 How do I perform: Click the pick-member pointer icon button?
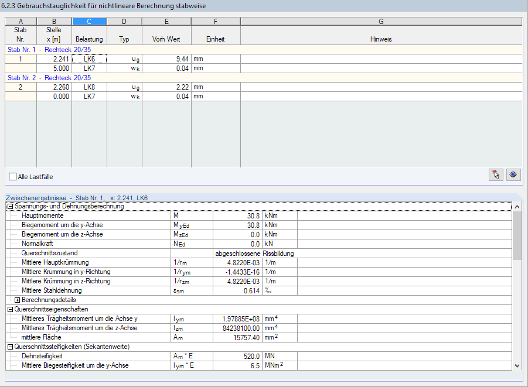click(496, 174)
